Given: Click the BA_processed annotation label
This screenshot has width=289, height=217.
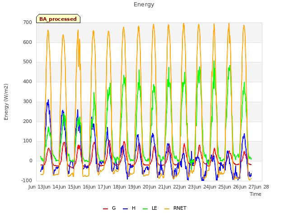Looking at the screenshot, I should click(x=58, y=19).
